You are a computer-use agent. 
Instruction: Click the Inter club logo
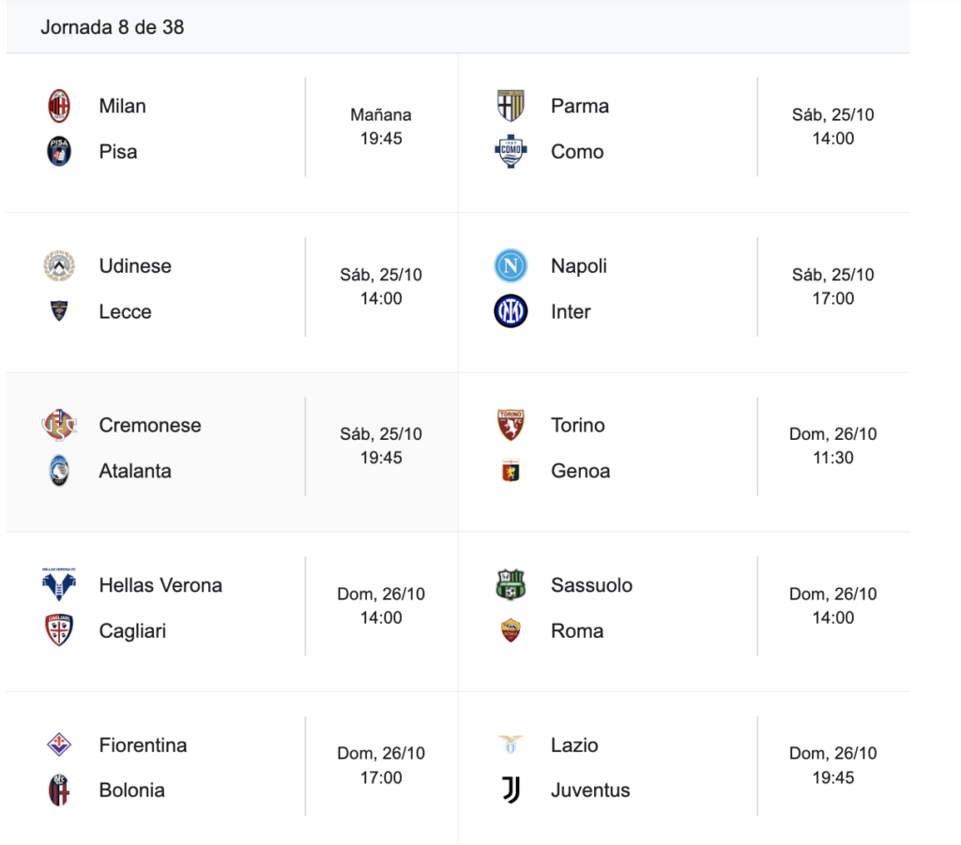511,311
